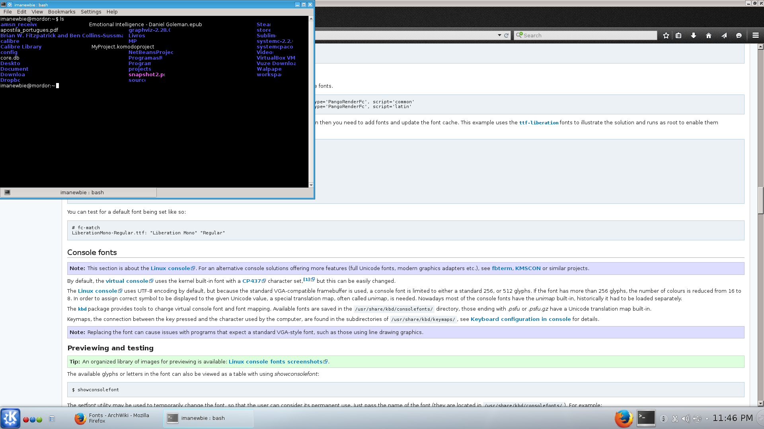Image resolution: width=764 pixels, height=429 pixels.
Task: Switch to imanewbie : bash taskbar entry
Action: click(x=209, y=418)
